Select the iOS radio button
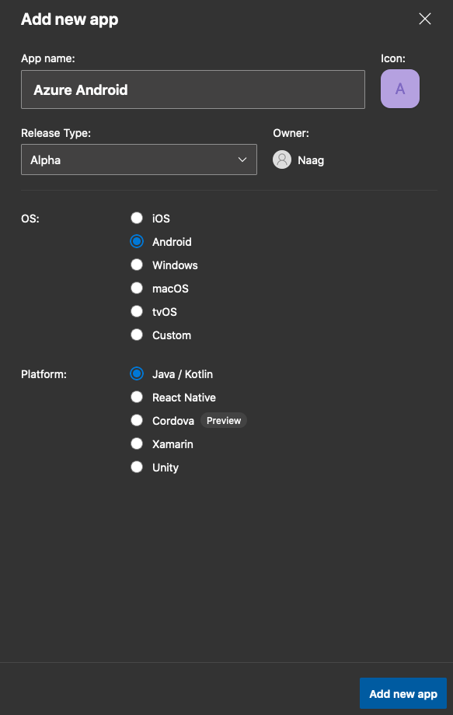This screenshot has height=715, width=453. (137, 218)
